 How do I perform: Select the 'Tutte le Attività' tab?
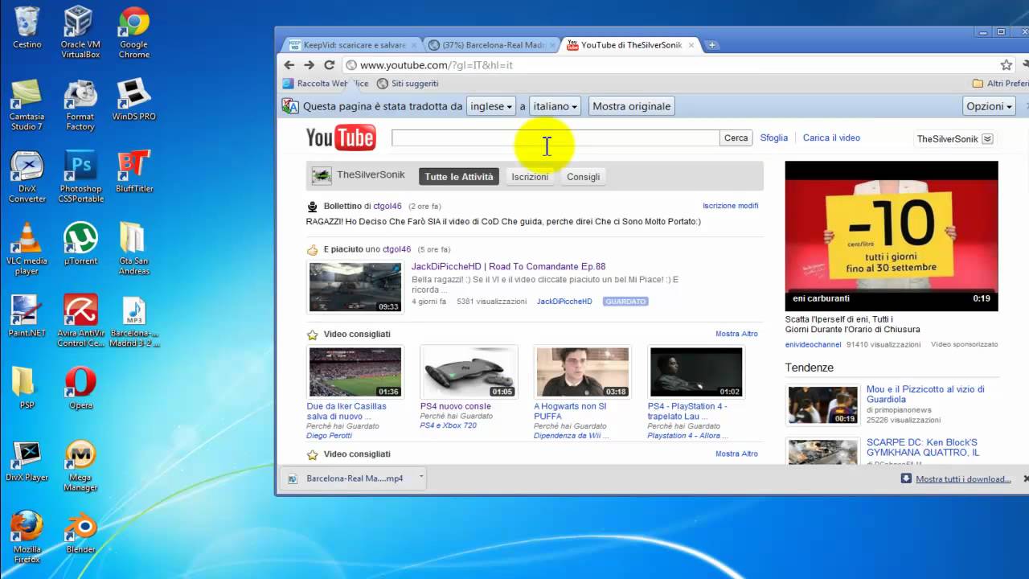(x=459, y=177)
